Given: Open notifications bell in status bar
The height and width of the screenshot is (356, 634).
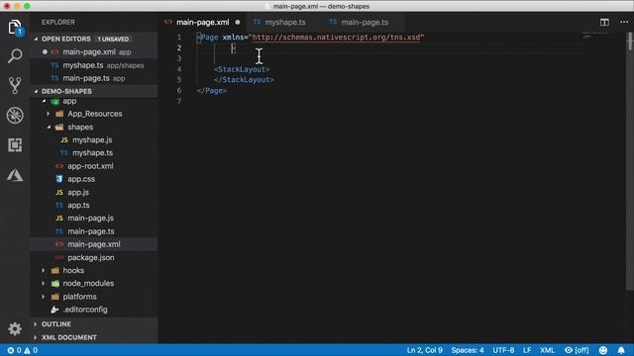Looking at the screenshot, I should pos(621,350).
